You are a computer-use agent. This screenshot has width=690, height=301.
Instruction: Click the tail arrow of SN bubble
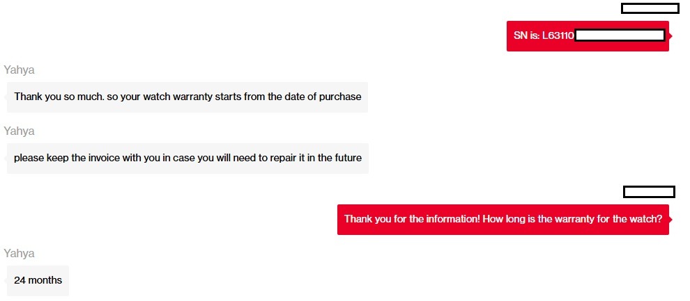tap(670, 35)
